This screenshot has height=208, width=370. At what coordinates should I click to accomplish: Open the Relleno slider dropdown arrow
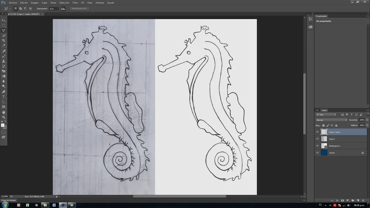pos(367,125)
